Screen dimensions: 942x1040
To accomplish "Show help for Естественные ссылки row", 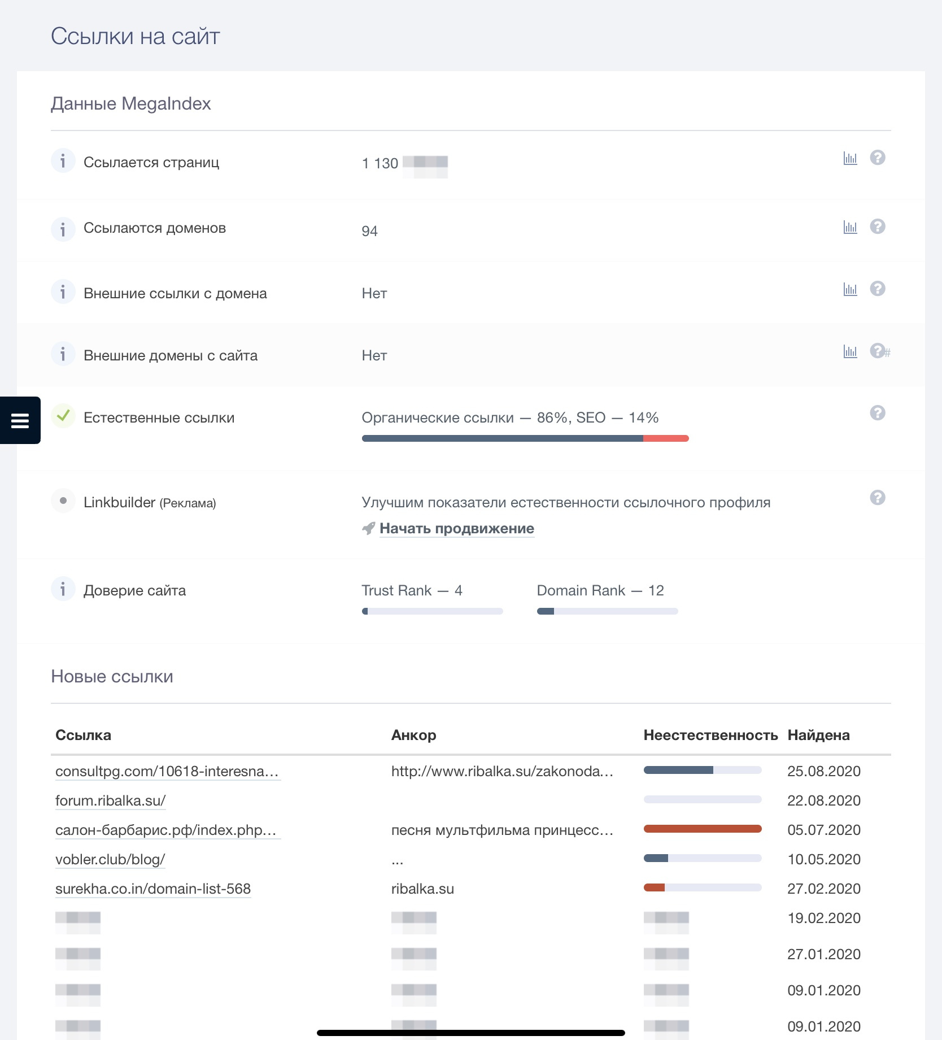I will (878, 413).
